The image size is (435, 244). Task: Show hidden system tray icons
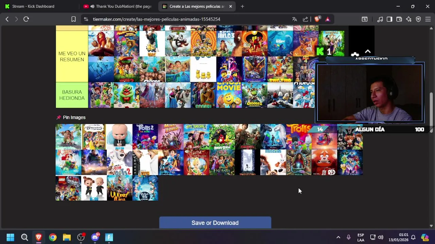click(338, 237)
